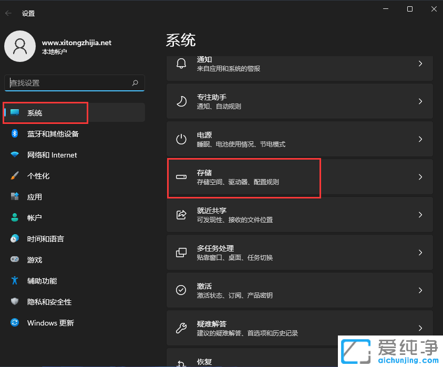
Task: Expand 电源 using its right chevron
Action: 420,139
